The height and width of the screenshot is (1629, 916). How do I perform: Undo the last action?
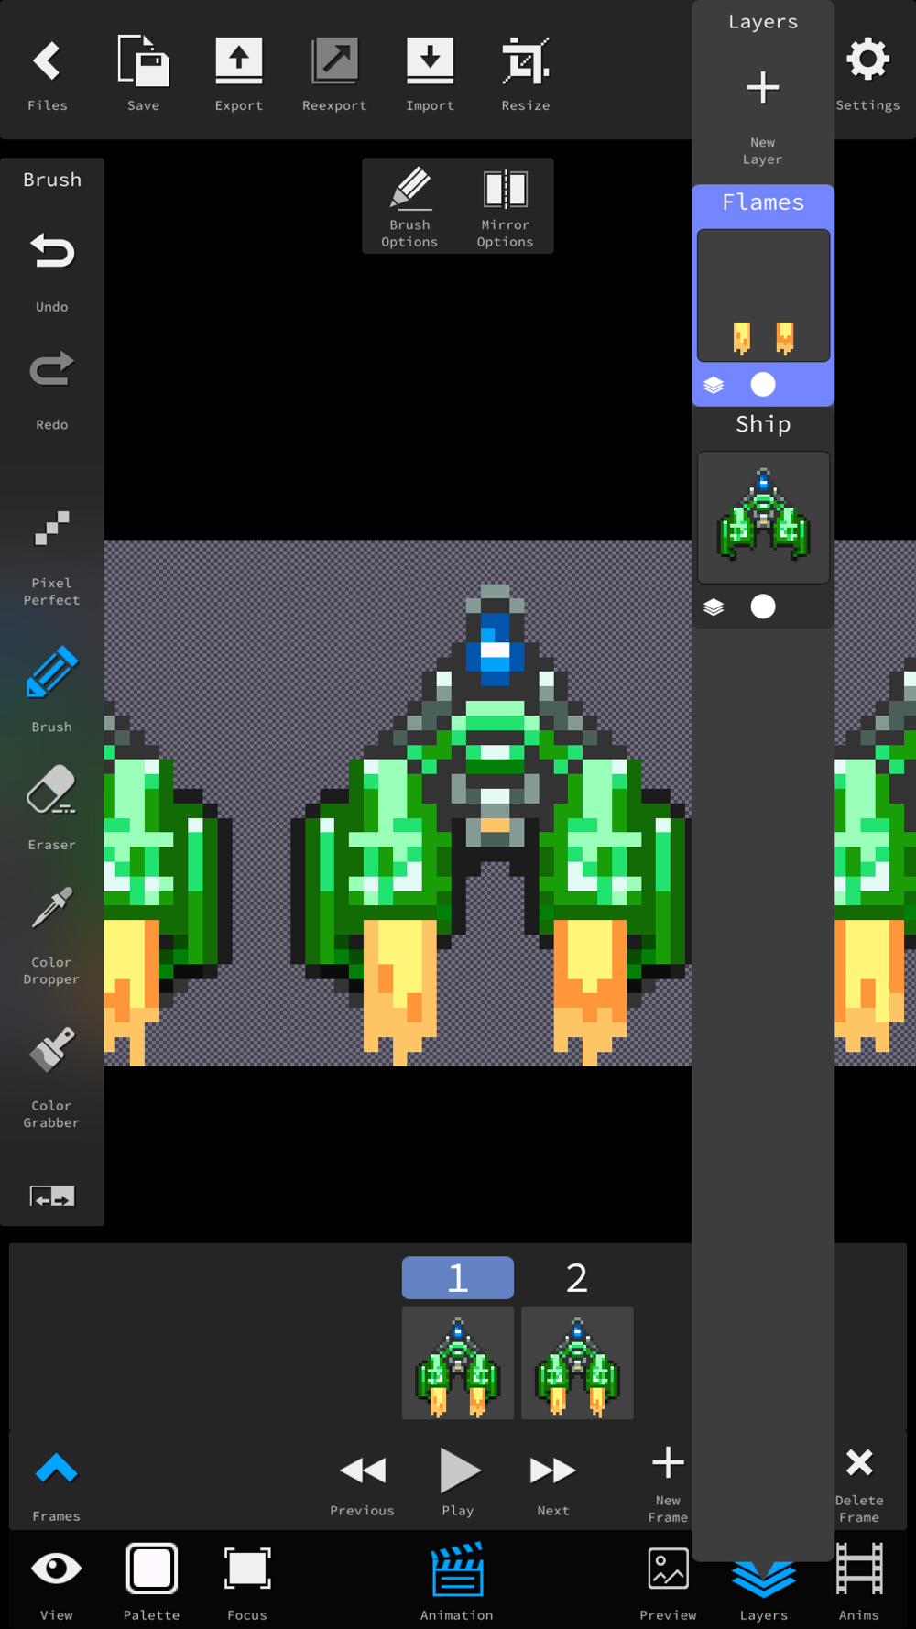coord(52,273)
